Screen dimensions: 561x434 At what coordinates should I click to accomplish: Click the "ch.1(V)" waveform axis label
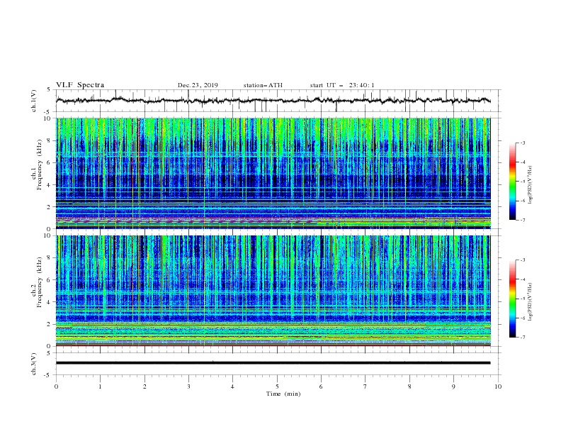point(34,101)
